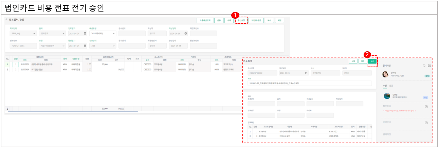The width and height of the screenshot is (439, 148).
Task: Switch to the 참조 tab
Action: click(x=391, y=86)
